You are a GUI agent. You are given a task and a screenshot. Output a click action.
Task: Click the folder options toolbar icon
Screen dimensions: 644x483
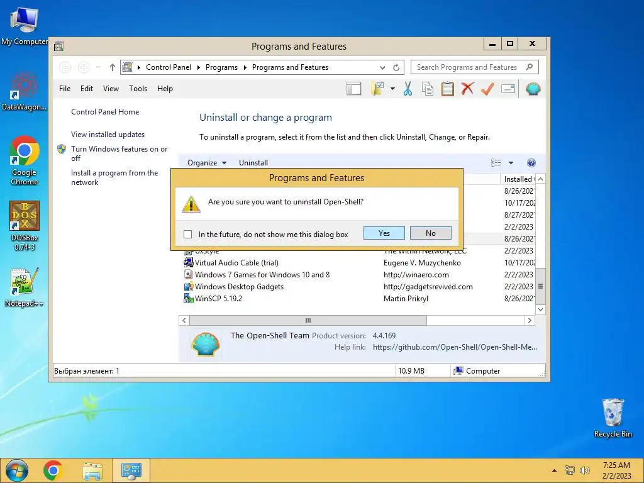tap(377, 88)
